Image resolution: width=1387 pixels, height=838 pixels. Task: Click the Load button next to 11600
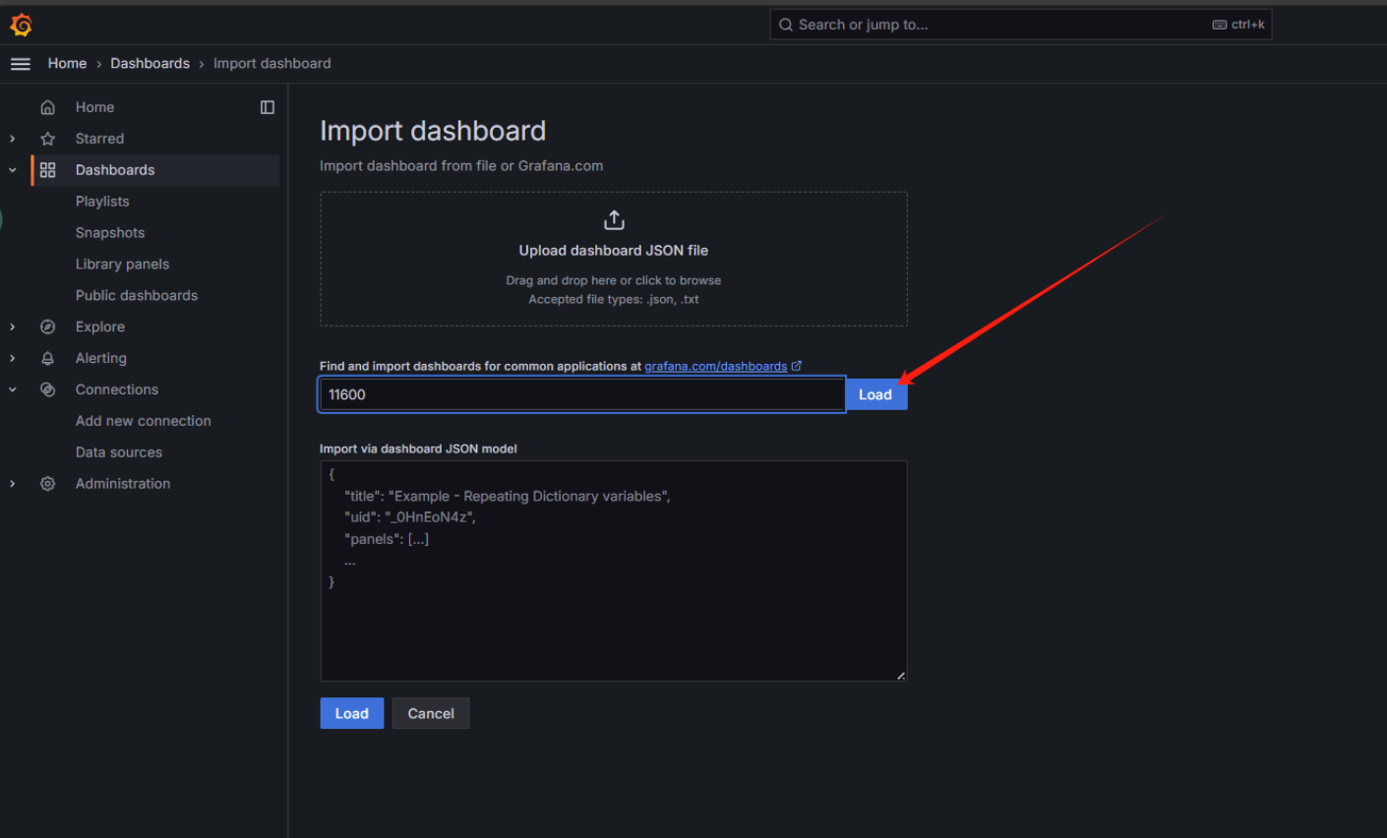875,394
